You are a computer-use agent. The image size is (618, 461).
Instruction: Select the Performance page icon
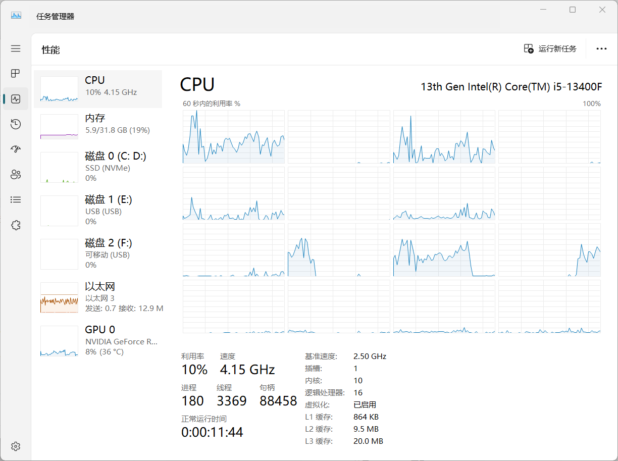pos(16,99)
